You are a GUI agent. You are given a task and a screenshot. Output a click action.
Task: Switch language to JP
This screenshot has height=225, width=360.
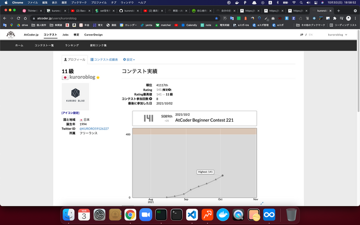[302, 34]
